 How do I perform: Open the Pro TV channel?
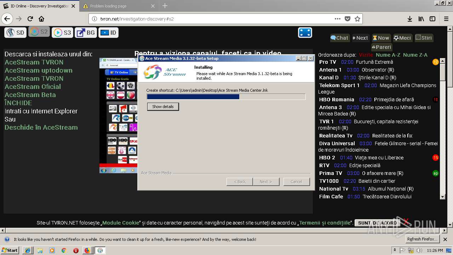[x=328, y=62]
